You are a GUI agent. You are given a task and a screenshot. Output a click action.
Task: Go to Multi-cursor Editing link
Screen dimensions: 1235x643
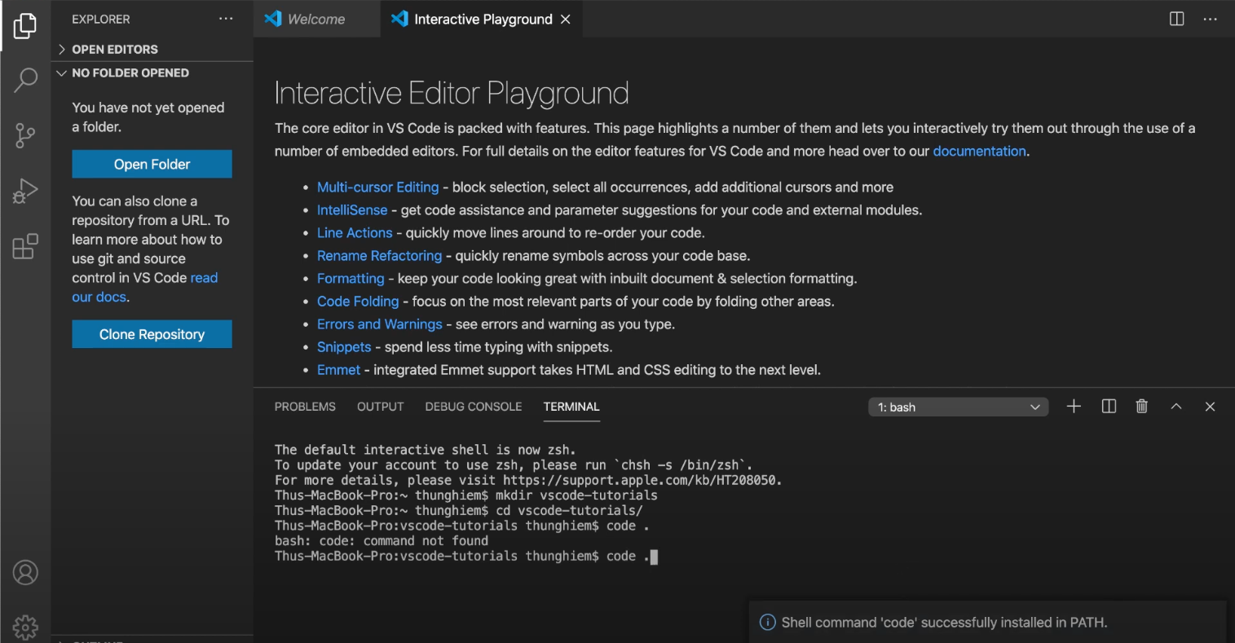click(377, 187)
